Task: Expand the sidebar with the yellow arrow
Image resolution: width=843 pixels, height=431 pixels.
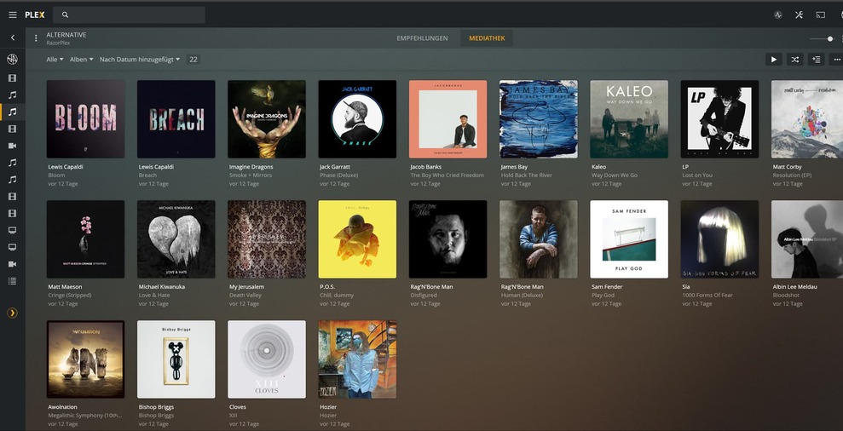Action: click(x=12, y=313)
